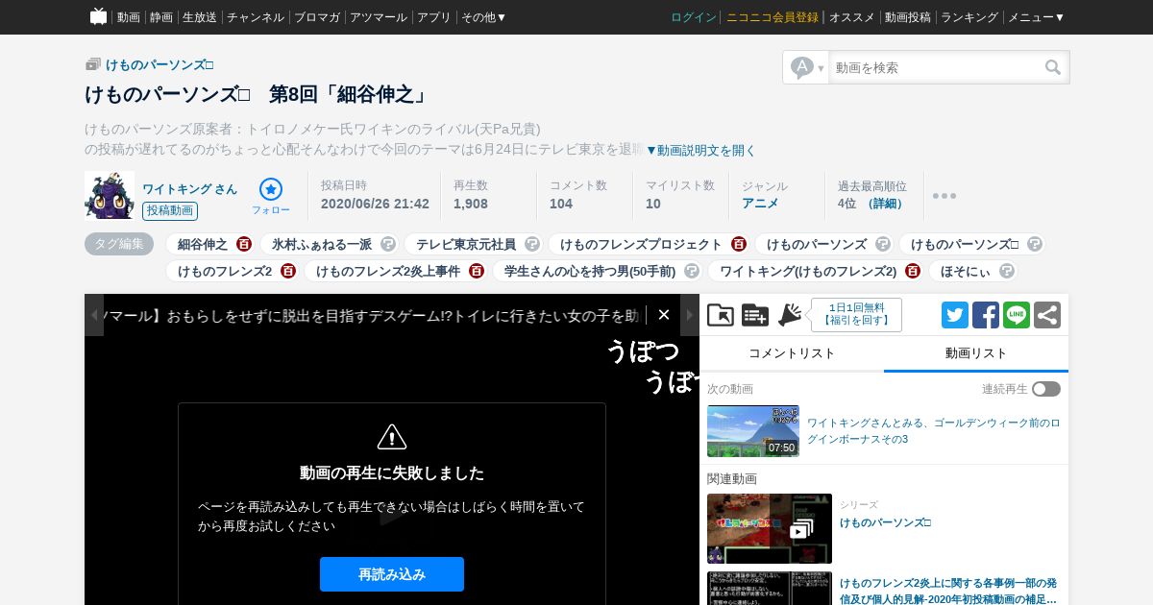The width and height of the screenshot is (1153, 605).
Task: Open the 詳細 ranking details link
Action: click(886, 204)
